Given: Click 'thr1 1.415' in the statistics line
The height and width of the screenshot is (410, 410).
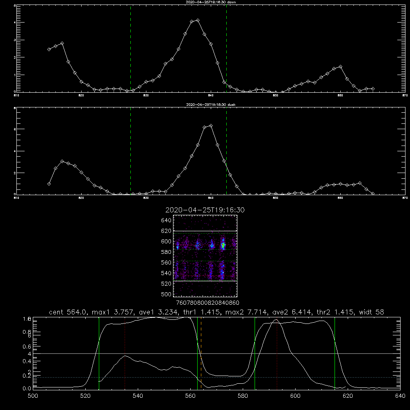Looking at the screenshot, I should 202,312.
